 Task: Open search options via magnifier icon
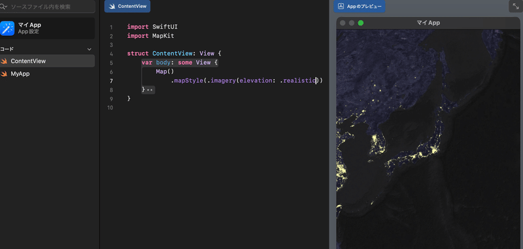pos(3,7)
